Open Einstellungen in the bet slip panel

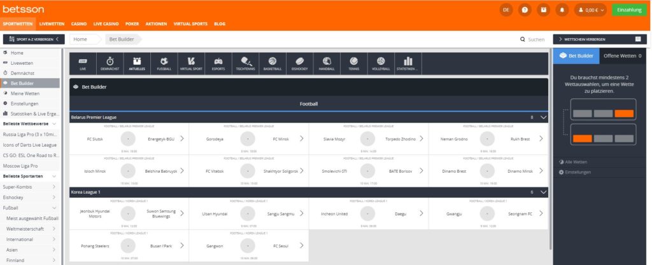pos(575,172)
